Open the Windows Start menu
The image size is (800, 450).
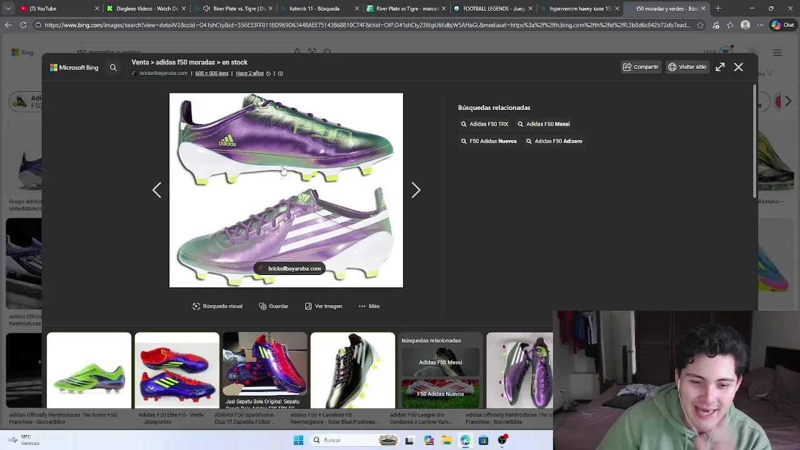coord(298,441)
